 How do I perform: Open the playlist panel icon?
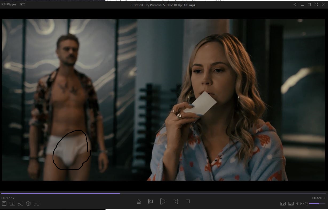4,204
